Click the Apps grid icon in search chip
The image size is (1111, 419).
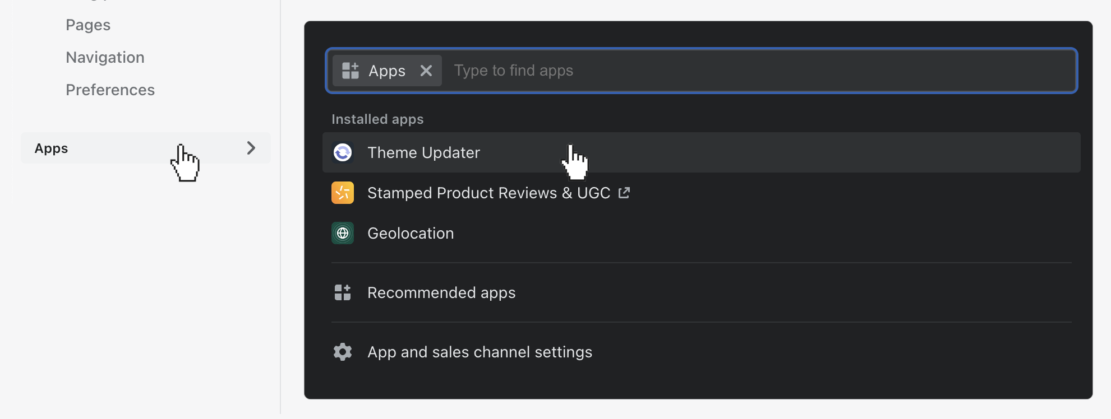coord(351,71)
